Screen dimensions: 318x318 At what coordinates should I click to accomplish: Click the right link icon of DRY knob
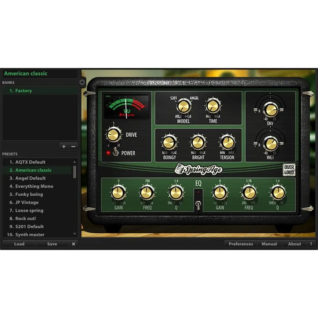[x=281, y=110]
